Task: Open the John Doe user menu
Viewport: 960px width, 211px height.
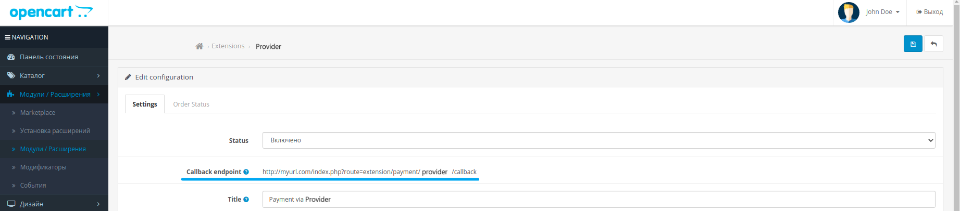Action: click(882, 12)
